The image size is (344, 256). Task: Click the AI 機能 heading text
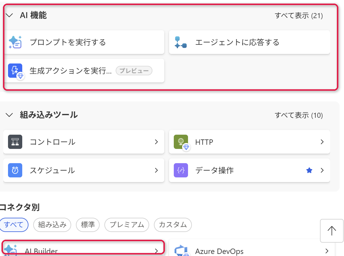tap(33, 15)
